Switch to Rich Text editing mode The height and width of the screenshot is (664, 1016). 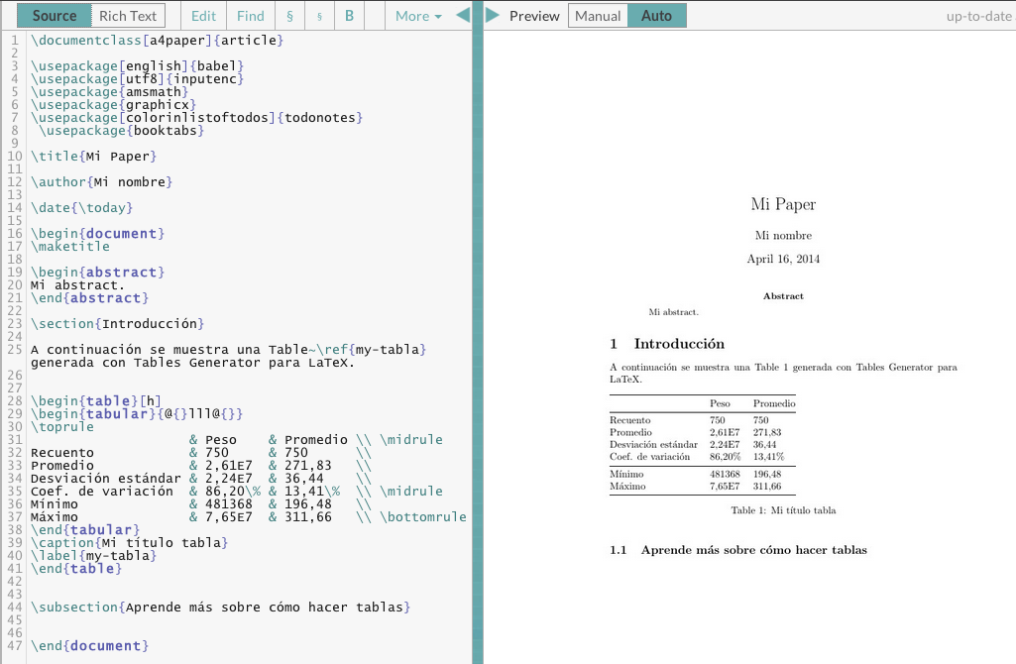(x=128, y=16)
